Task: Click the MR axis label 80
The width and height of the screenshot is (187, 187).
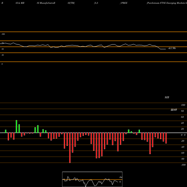Action: click(x=183, y=111)
